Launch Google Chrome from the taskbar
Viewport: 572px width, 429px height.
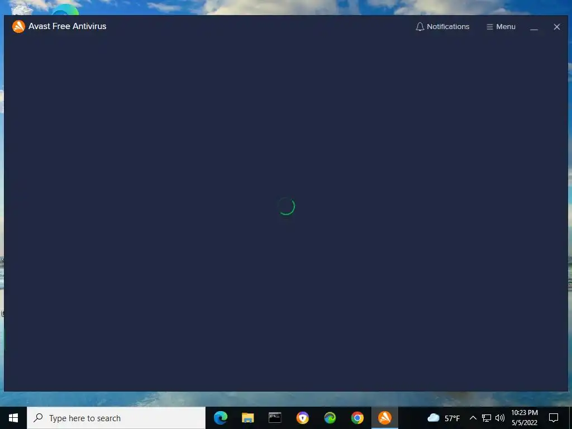[357, 418]
